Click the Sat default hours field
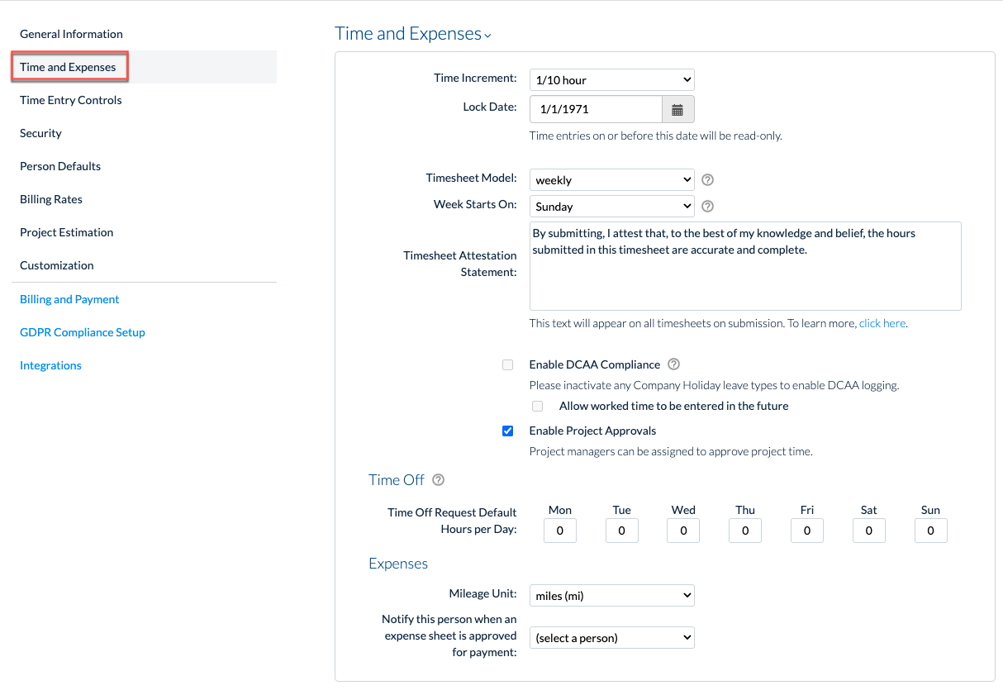 point(869,531)
